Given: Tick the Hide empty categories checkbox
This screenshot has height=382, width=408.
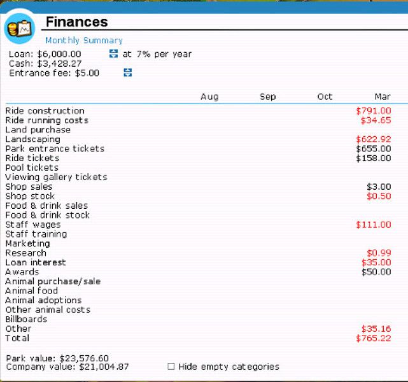Looking at the screenshot, I should pos(171,366).
